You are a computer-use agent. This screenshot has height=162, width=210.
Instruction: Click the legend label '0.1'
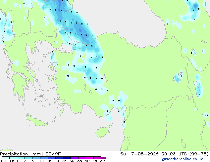[4, 161]
